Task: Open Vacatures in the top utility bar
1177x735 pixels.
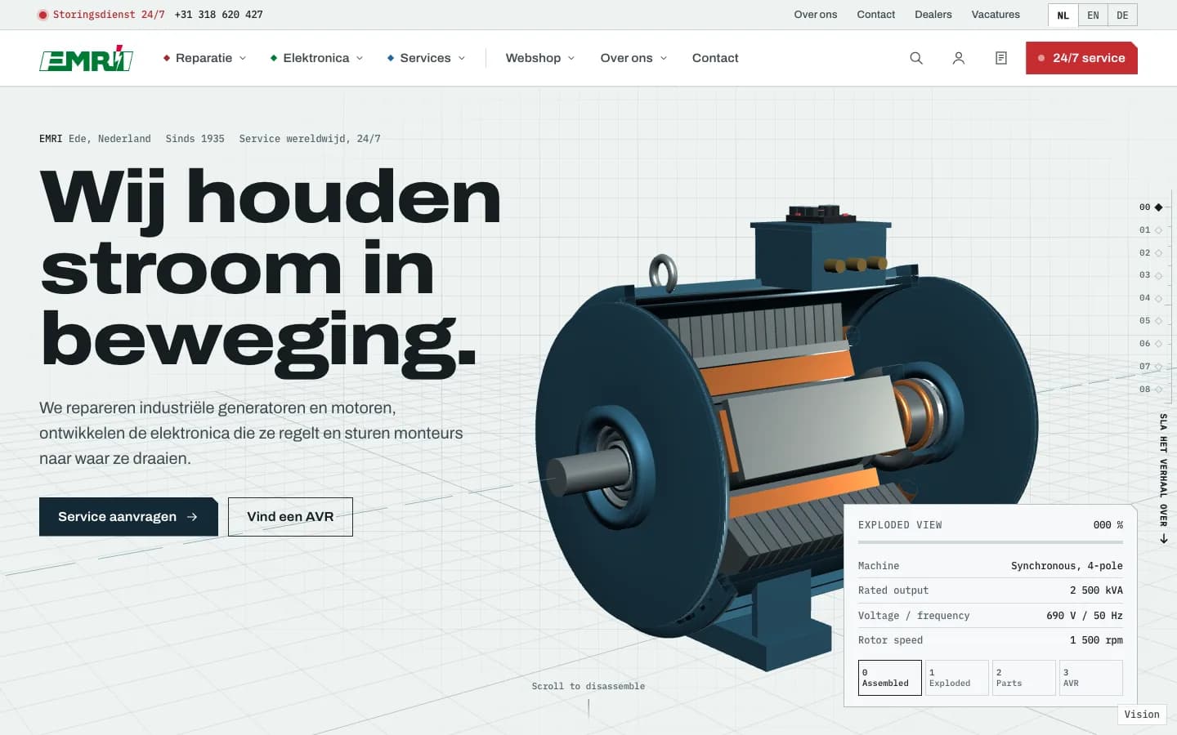Action: [x=996, y=15]
